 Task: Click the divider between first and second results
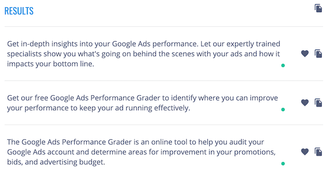point(164,81)
